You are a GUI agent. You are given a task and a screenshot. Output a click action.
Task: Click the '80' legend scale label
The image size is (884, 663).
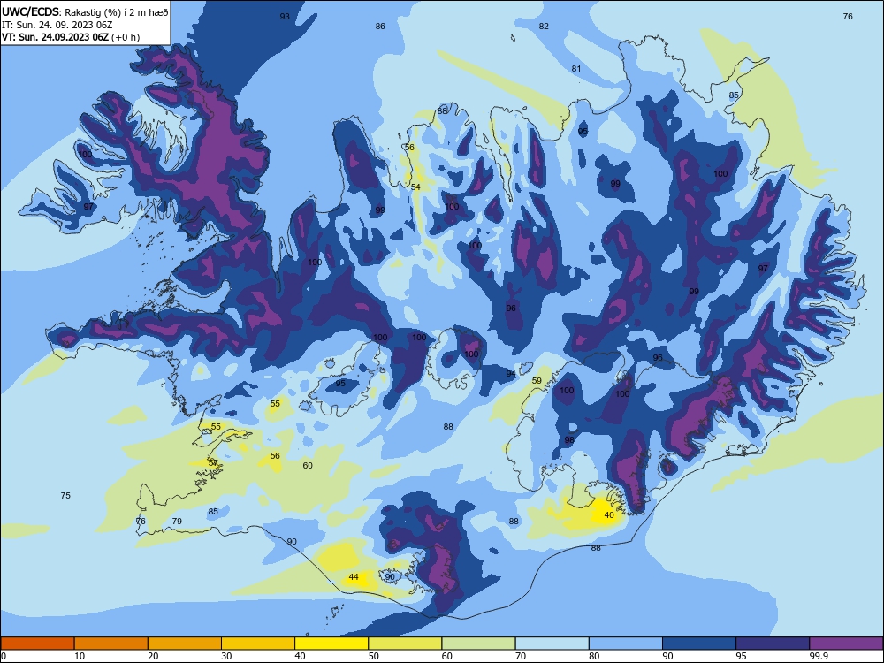point(594,656)
